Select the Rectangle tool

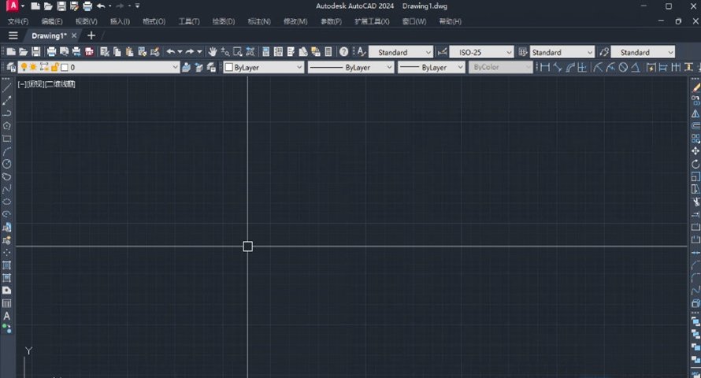(x=7, y=139)
